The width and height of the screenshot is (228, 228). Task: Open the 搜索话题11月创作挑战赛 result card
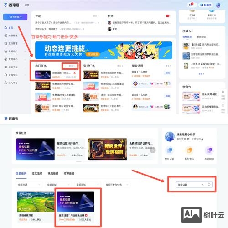(76, 207)
